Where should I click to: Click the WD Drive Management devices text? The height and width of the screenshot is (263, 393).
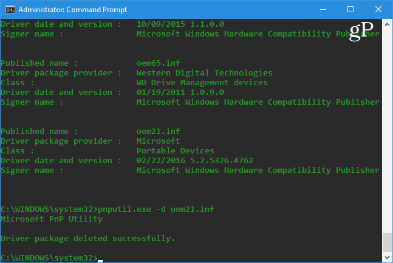click(x=202, y=83)
